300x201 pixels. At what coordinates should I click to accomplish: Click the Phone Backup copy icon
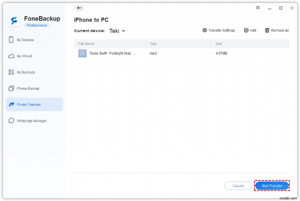pyautogui.click(x=11, y=88)
